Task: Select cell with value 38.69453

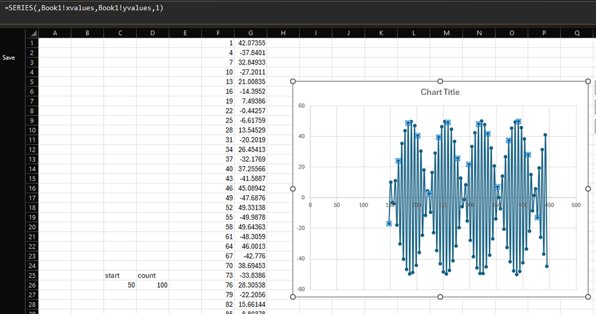Action: [x=250, y=266]
